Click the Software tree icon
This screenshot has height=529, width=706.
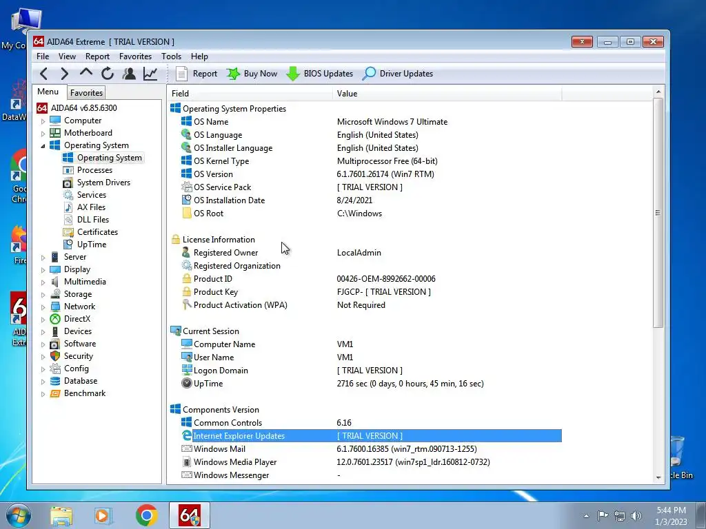pos(55,344)
